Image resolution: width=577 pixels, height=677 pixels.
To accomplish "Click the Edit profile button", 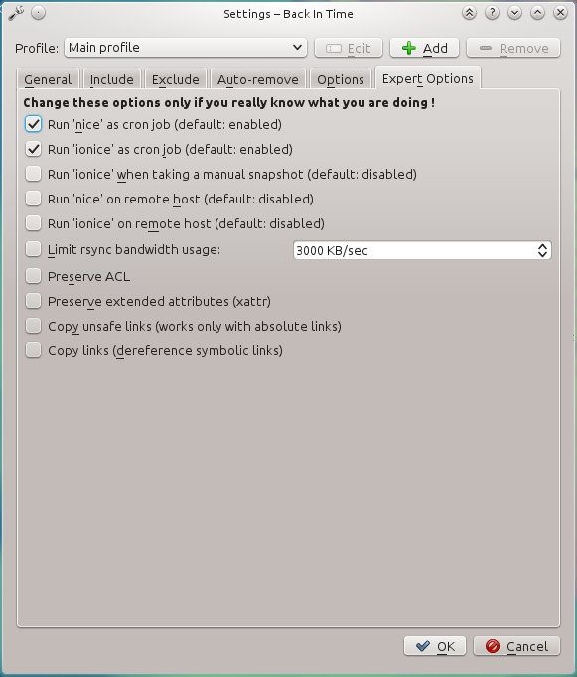I will (349, 48).
